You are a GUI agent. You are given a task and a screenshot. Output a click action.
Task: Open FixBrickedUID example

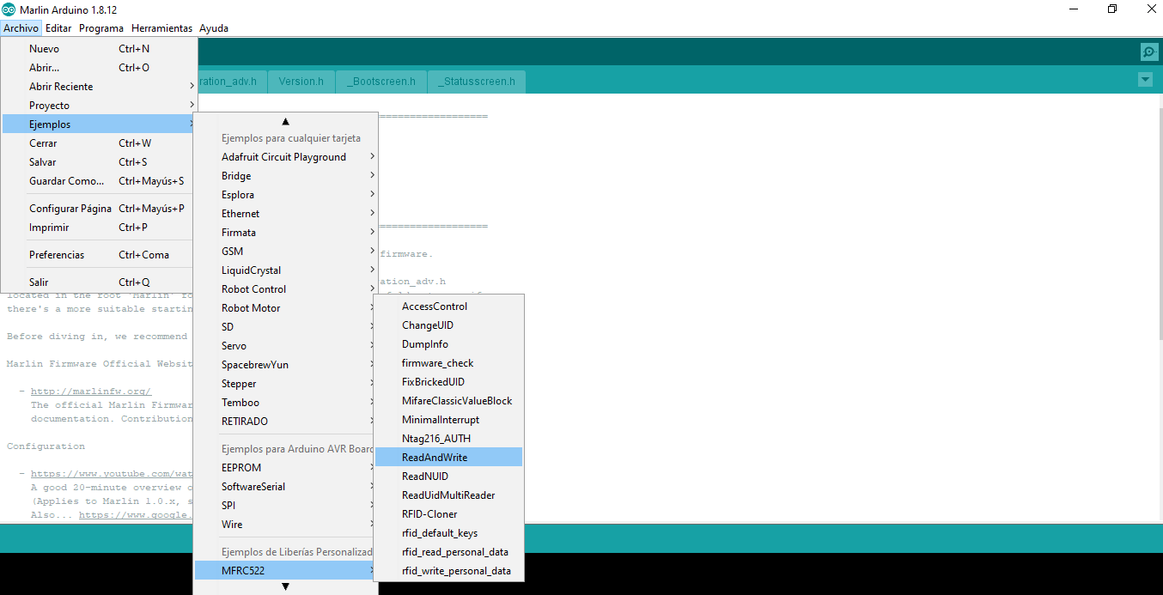point(448,382)
